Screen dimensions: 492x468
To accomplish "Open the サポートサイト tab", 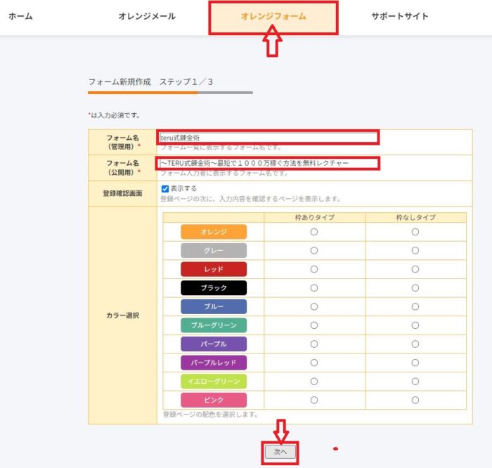I will pos(399,16).
